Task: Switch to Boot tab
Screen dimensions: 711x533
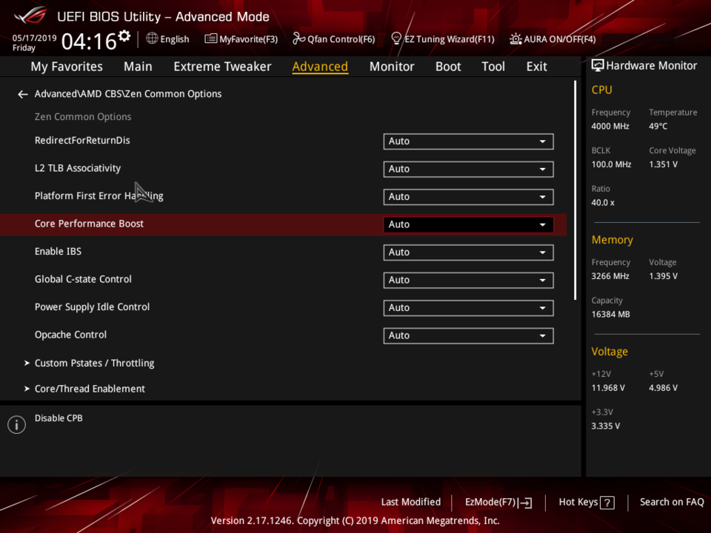Action: [x=448, y=67]
